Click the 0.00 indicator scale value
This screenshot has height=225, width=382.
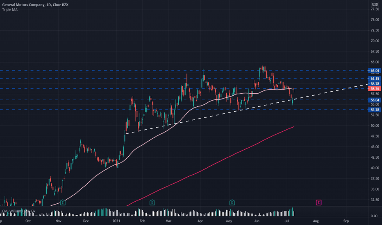click(374, 216)
